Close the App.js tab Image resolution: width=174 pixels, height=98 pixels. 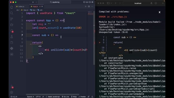pos(42,7)
